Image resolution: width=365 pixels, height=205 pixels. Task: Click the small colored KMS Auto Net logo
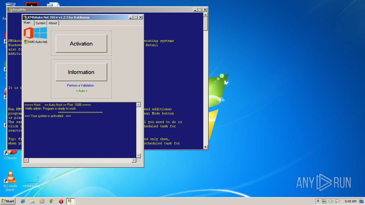click(26, 42)
